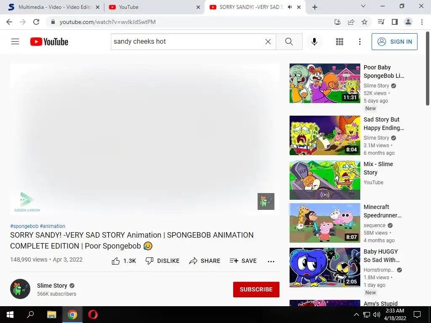Image resolution: width=431 pixels, height=323 pixels.
Task: Open File Explorer from the taskbar
Action: [x=51, y=315]
